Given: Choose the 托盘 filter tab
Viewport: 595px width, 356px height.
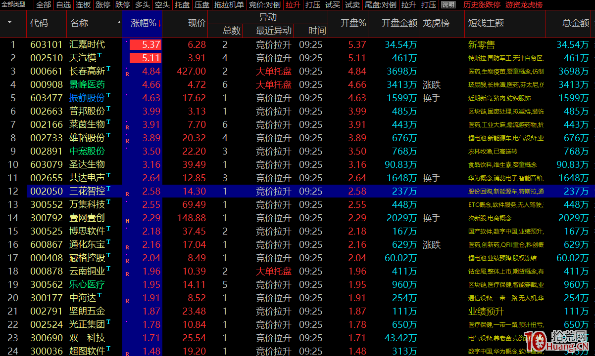Looking at the screenshot, I should pyautogui.click(x=182, y=5).
